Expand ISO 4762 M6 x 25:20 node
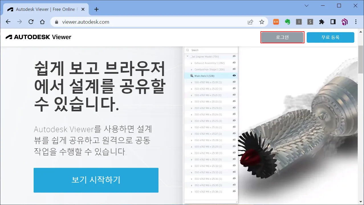 pyautogui.click(x=192, y=89)
